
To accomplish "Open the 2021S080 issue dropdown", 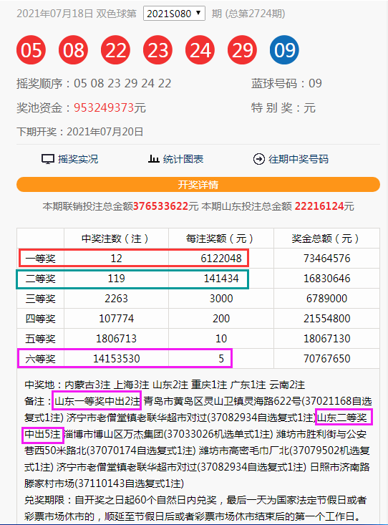I will coord(174,14).
